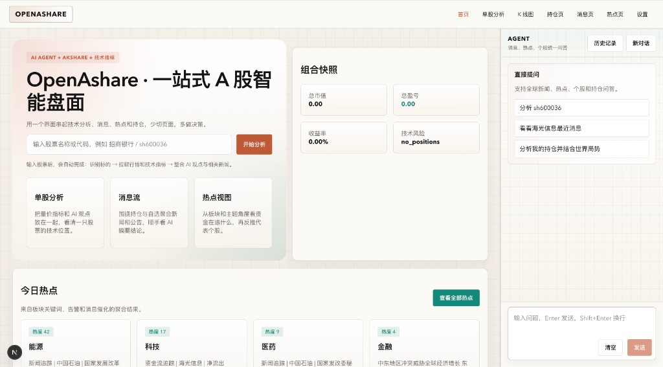Click the 热度 17 badge
Image resolution: width=663 pixels, height=367 pixels.
click(157, 332)
